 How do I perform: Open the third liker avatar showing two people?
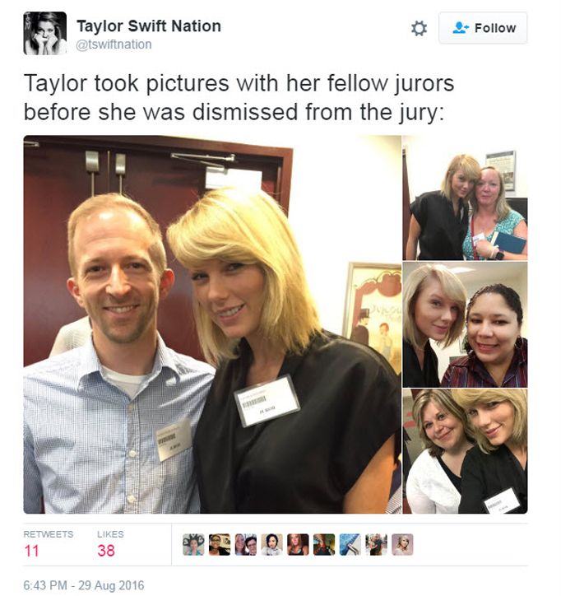(x=246, y=545)
